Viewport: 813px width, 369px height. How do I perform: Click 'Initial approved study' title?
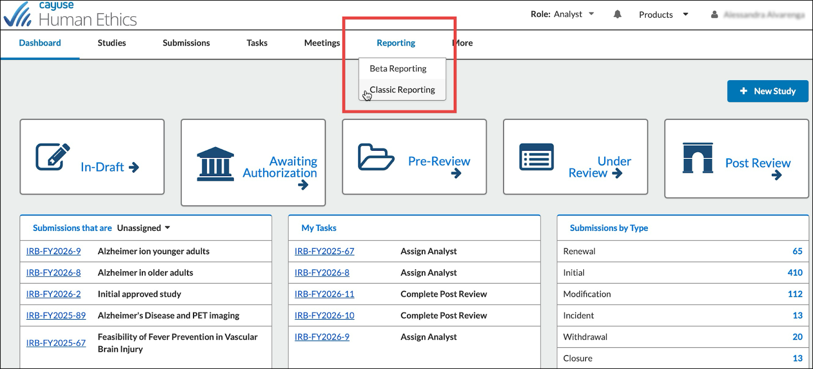139,294
